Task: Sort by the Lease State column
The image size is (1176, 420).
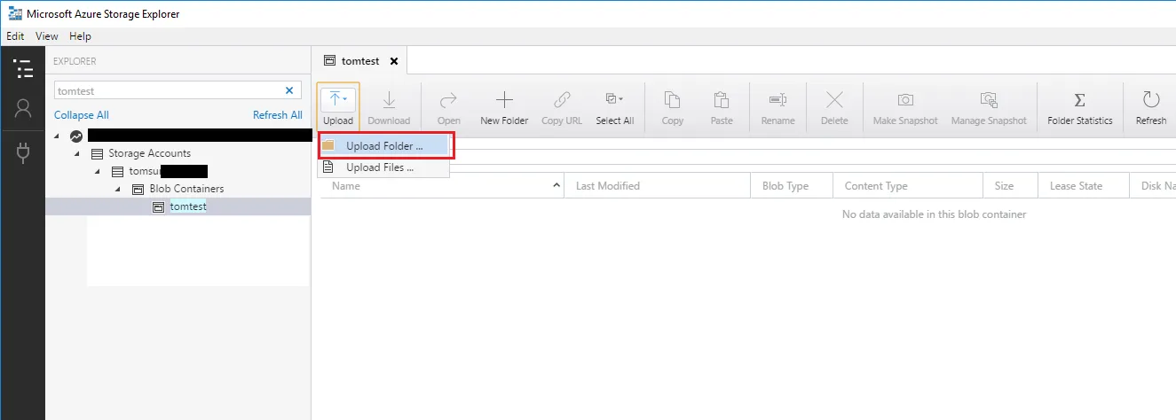Action: pyautogui.click(x=1084, y=186)
